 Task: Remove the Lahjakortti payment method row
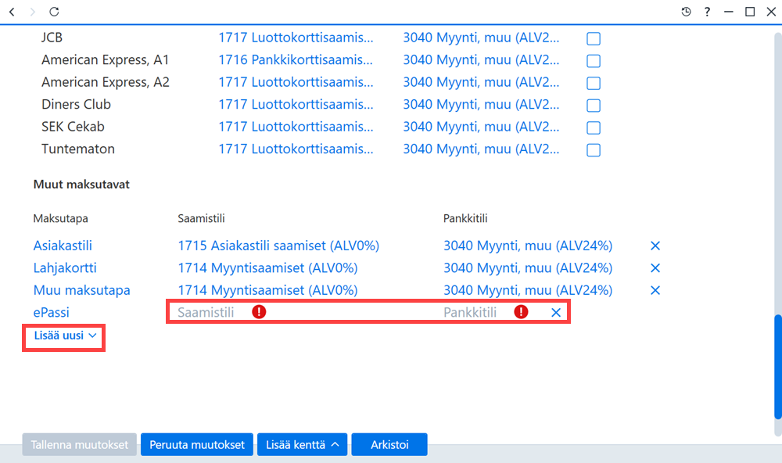tap(655, 268)
